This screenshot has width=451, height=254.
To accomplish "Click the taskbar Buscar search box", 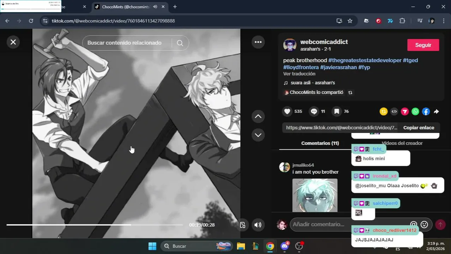I will 197,246.
